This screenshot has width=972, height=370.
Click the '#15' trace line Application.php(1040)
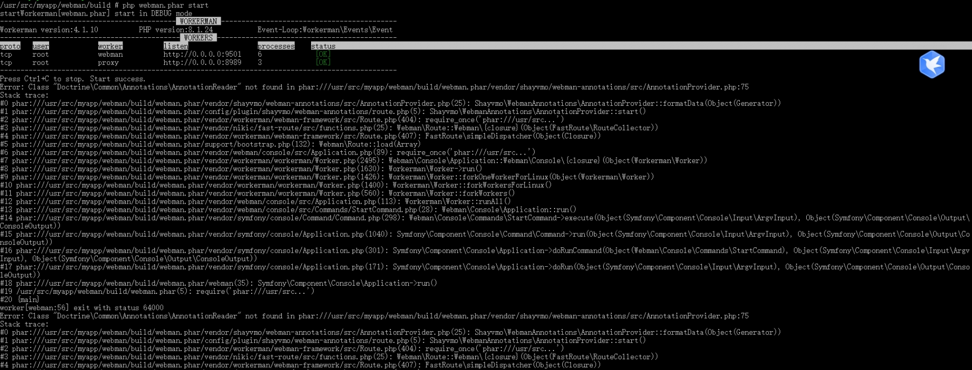485,238
